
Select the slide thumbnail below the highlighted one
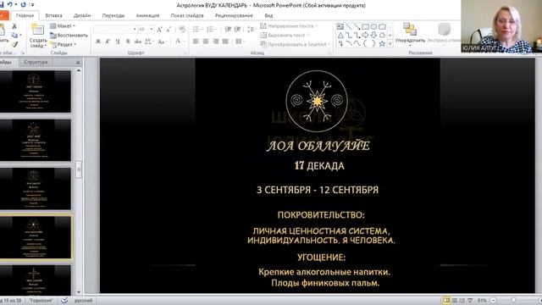(36, 280)
